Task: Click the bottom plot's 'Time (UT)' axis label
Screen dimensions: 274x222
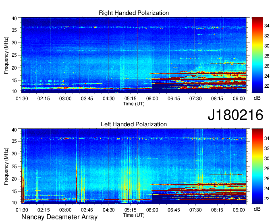Action: click(x=134, y=215)
